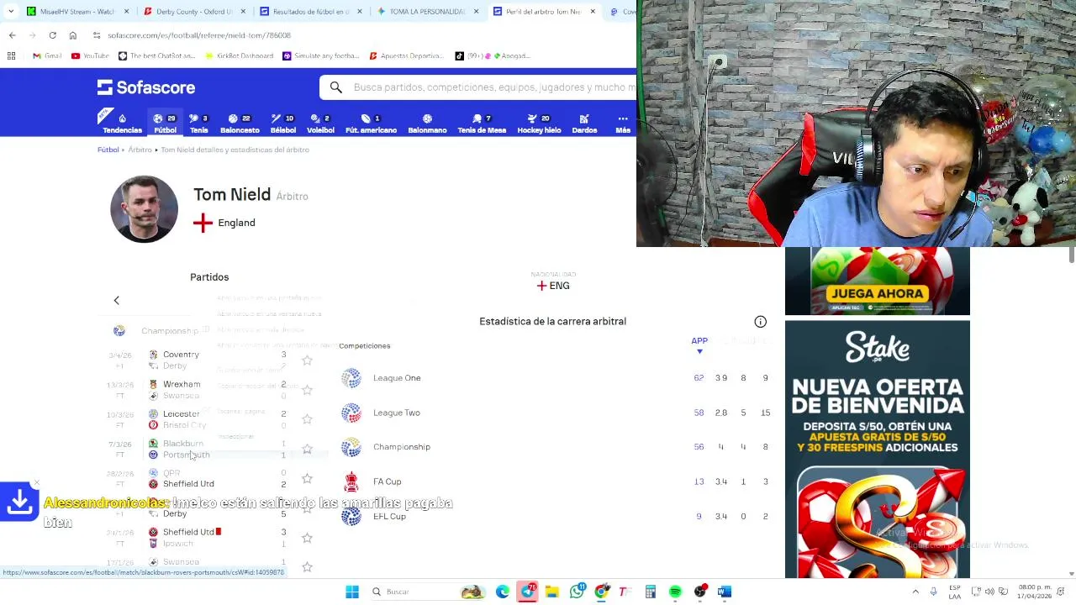Screen dimensions: 1076x605
Task: Show career statistics info icon
Action: [760, 322]
